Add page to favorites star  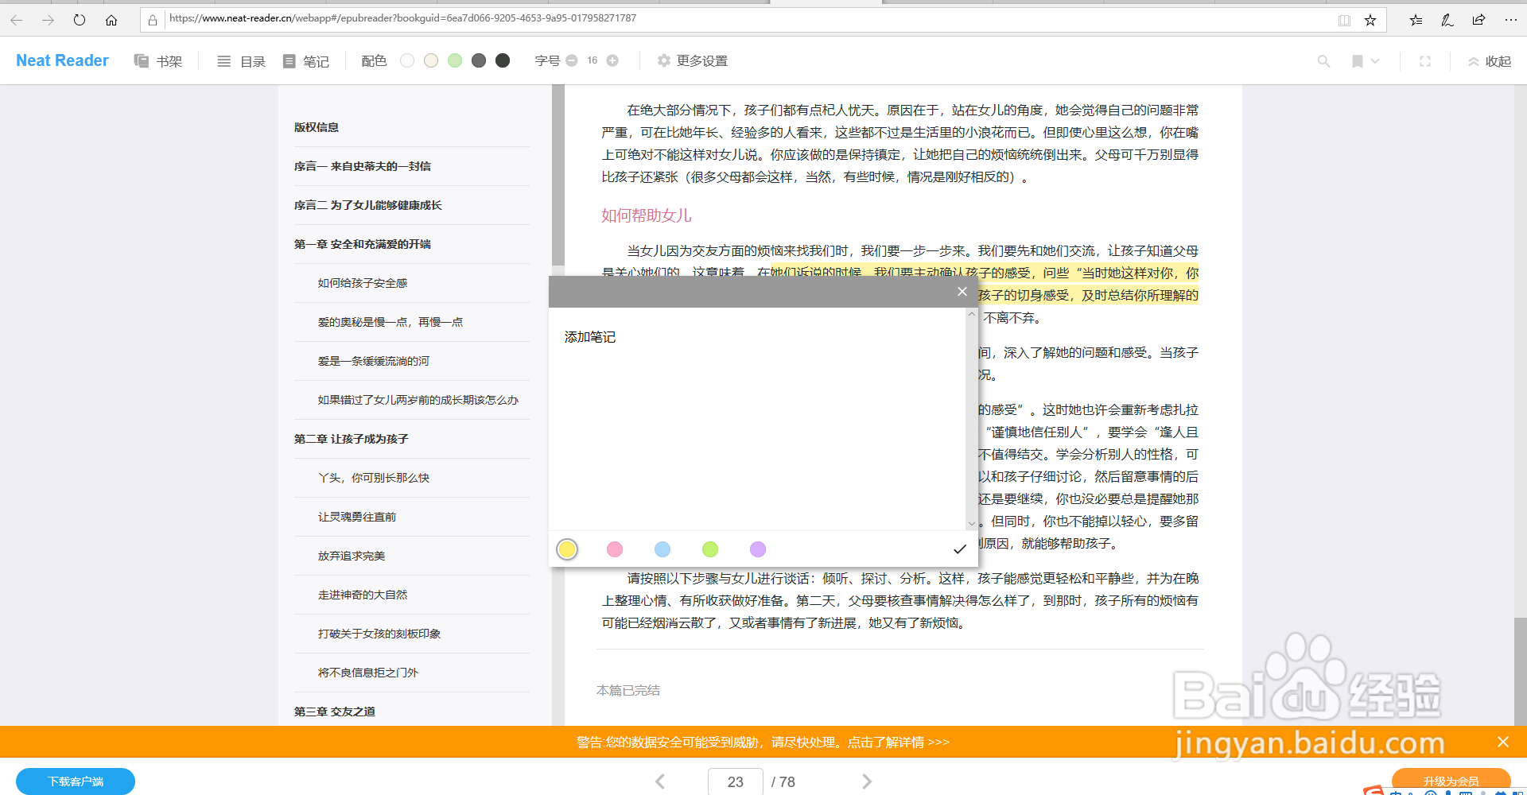tap(1370, 20)
